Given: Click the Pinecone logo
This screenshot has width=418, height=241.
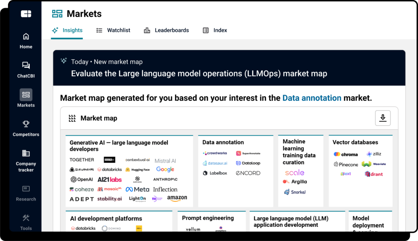Looking at the screenshot, I should click(x=346, y=164).
